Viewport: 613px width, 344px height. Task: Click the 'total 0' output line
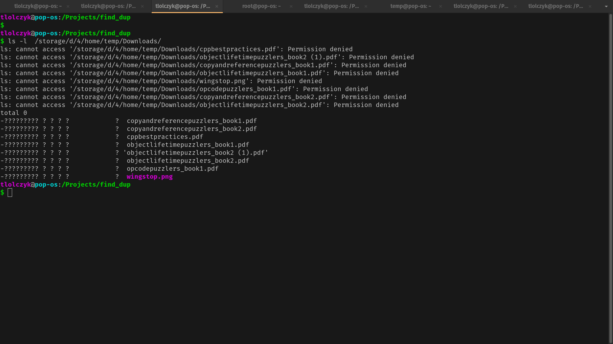[14, 113]
